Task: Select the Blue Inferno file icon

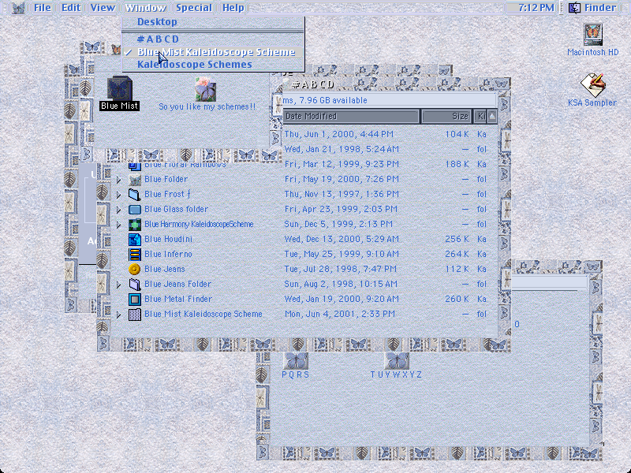Action: pos(135,254)
